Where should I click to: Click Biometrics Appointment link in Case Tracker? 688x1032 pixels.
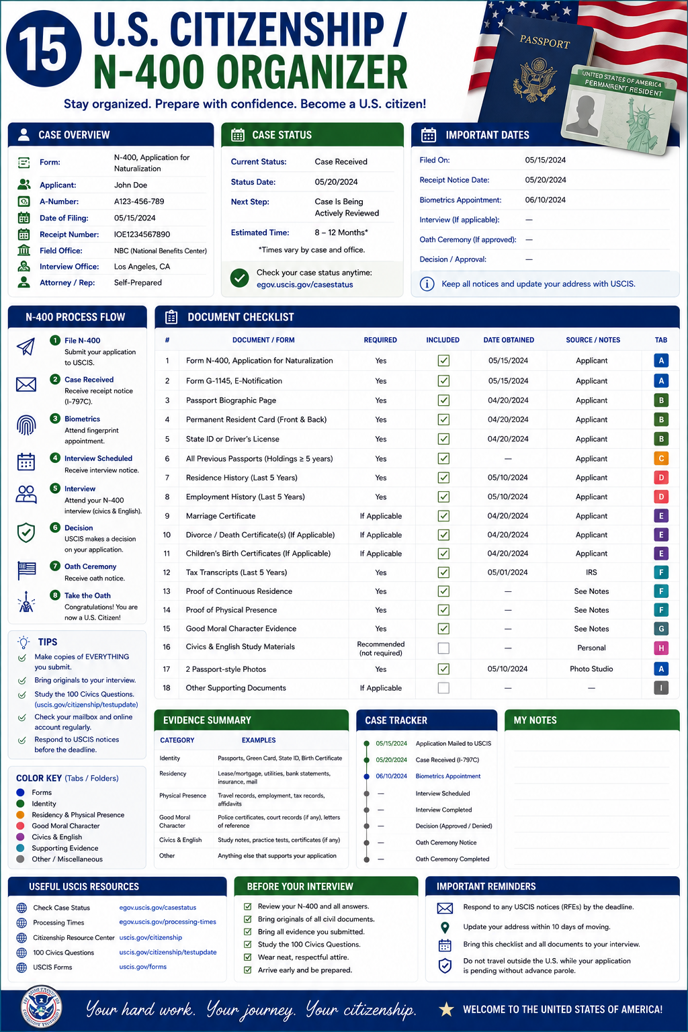pyautogui.click(x=448, y=776)
